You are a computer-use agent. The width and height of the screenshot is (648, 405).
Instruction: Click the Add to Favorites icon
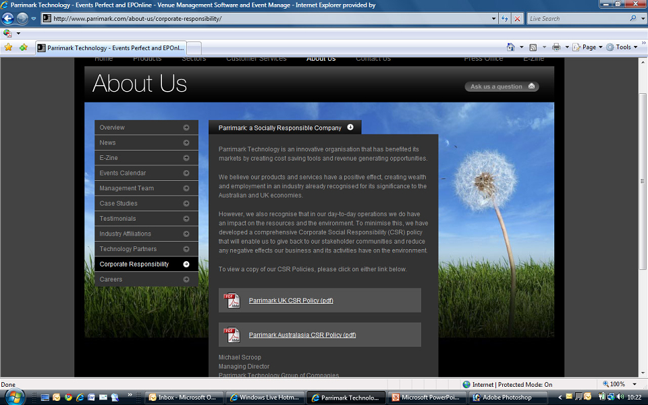23,47
